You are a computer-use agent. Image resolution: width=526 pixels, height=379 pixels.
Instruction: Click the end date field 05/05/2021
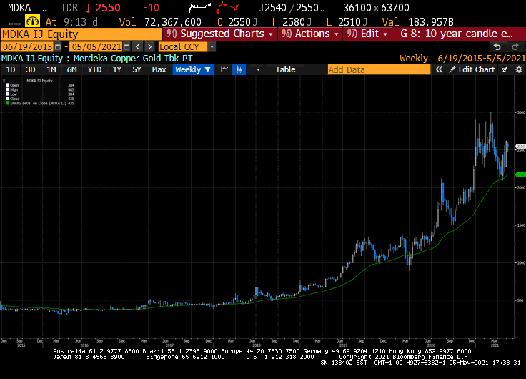[96, 46]
